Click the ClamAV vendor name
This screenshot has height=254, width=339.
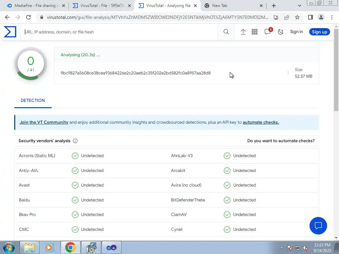tap(178, 215)
